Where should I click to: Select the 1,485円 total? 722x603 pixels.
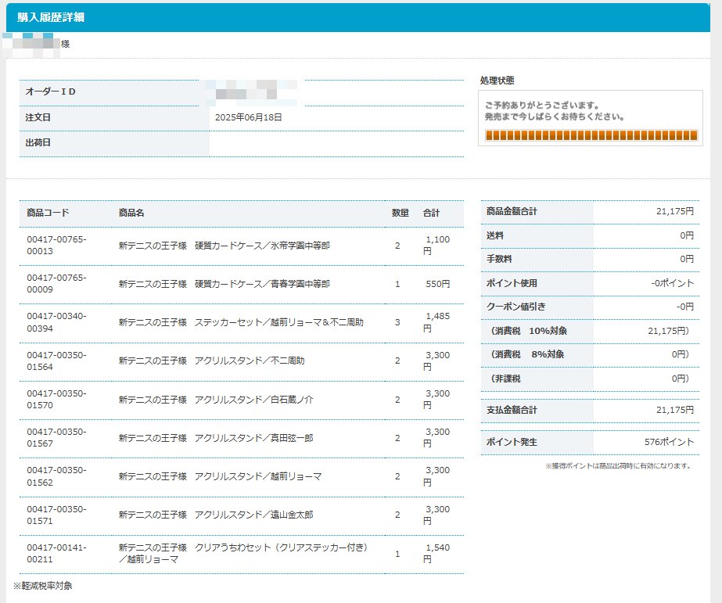click(436, 322)
